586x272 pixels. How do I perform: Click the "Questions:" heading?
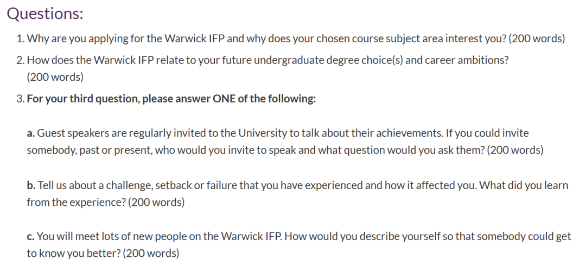pyautogui.click(x=45, y=14)
